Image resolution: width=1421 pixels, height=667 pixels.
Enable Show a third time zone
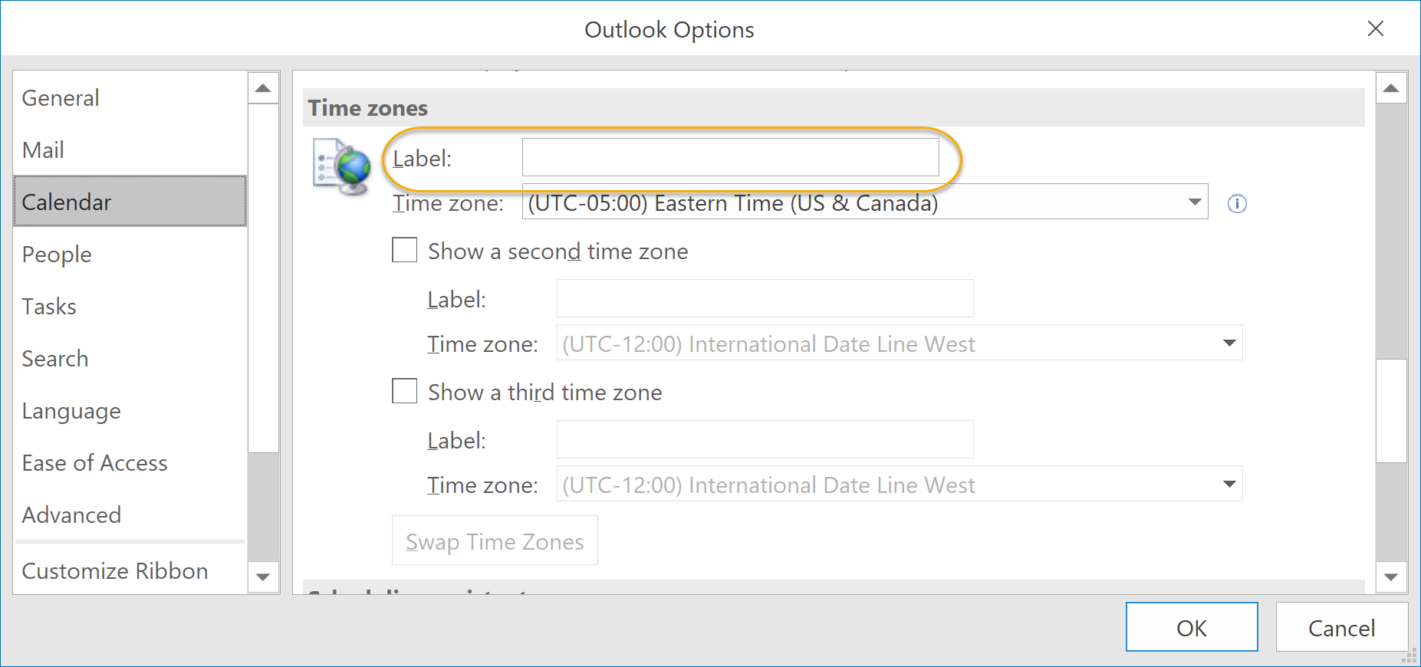click(x=404, y=391)
